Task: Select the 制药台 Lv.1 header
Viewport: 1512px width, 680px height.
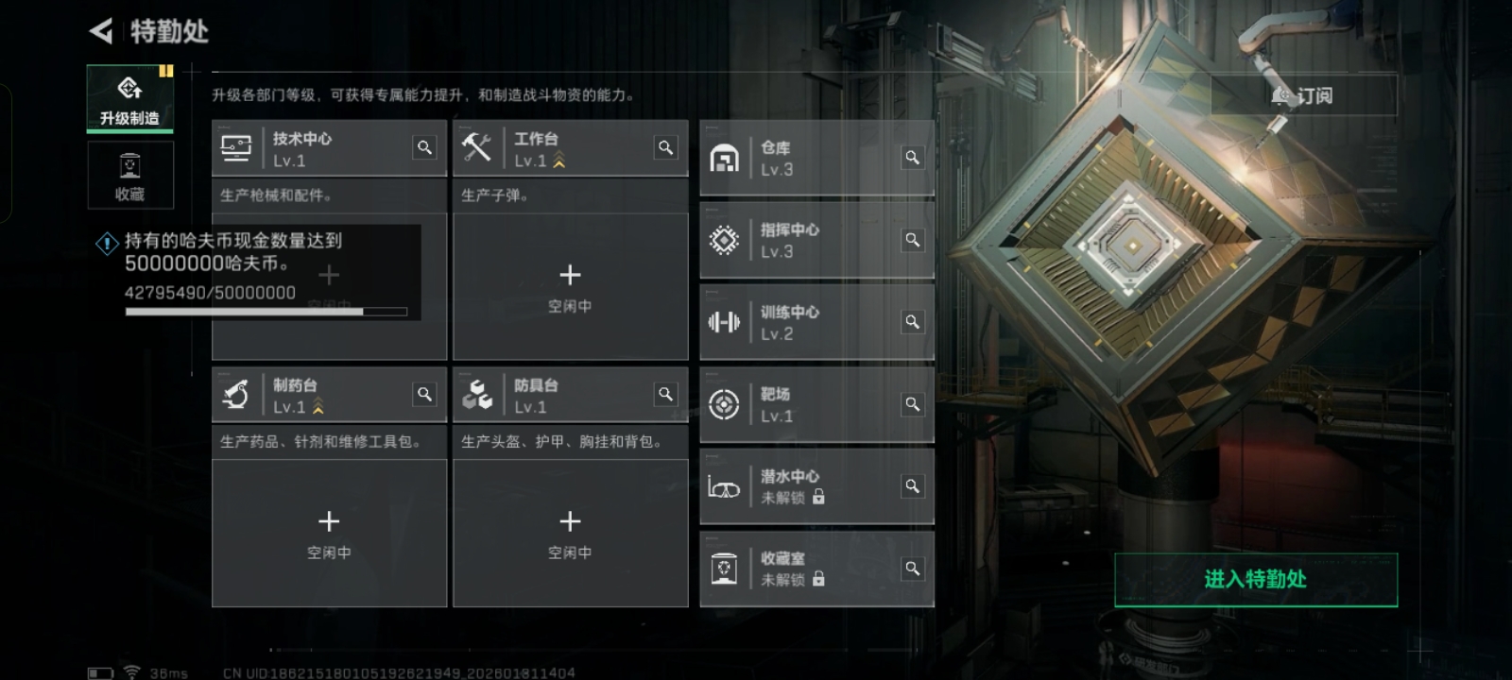Action: tap(329, 395)
